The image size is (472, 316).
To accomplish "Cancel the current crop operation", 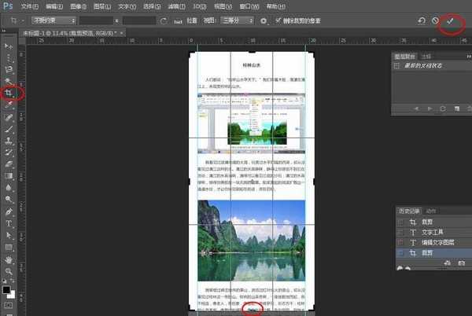I will pos(437,21).
